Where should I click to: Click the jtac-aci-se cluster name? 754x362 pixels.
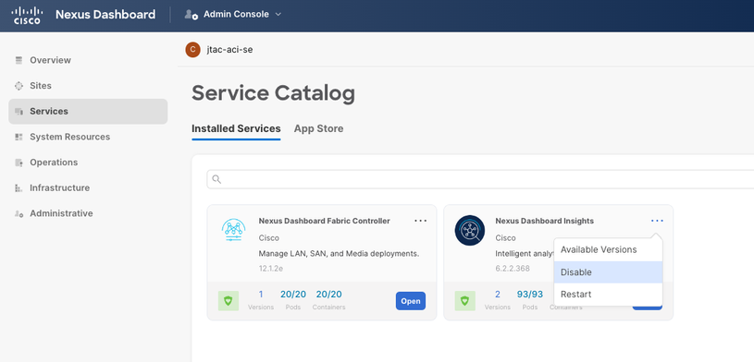[x=229, y=50]
